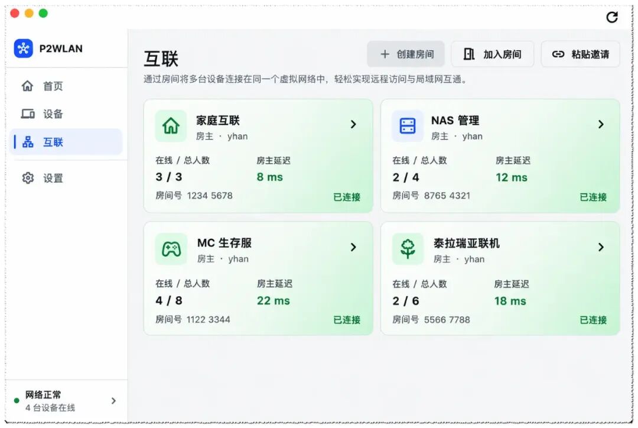Image resolution: width=638 pixels, height=428 pixels.
Task: Click the door icon in 加入房间 button
Action: 469,54
